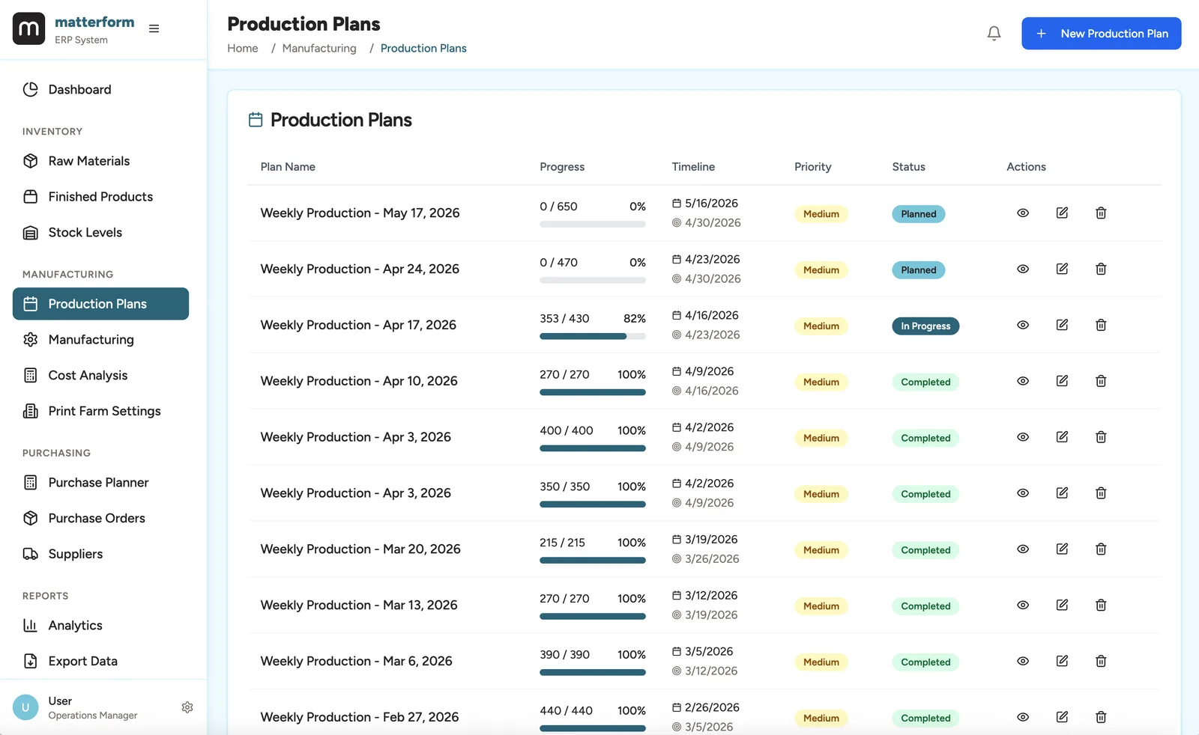Go to Cost Analysis page
The height and width of the screenshot is (735, 1199).
click(88, 375)
